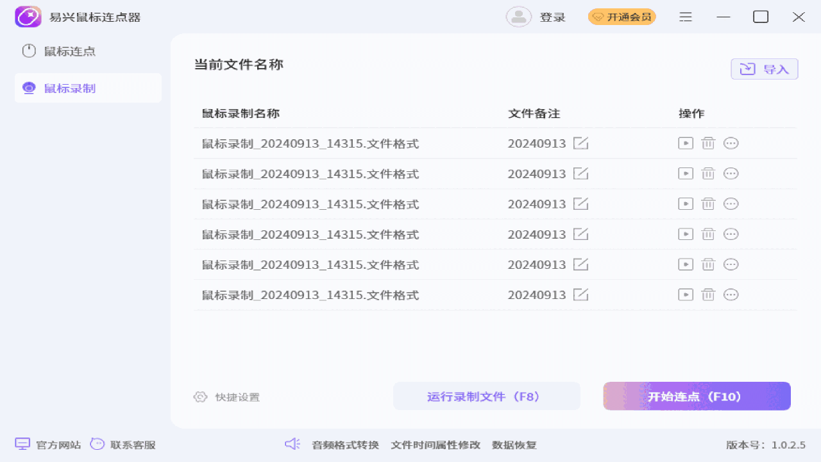Open 快捷设置 shortcut settings

coord(227,397)
